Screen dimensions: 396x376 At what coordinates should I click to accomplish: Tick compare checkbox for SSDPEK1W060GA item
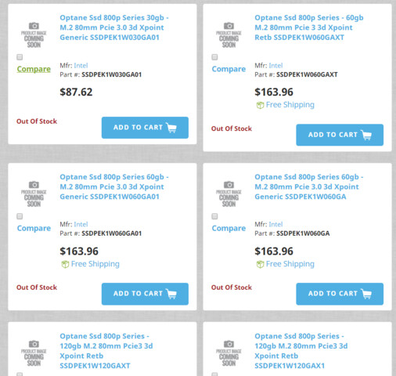coord(214,216)
